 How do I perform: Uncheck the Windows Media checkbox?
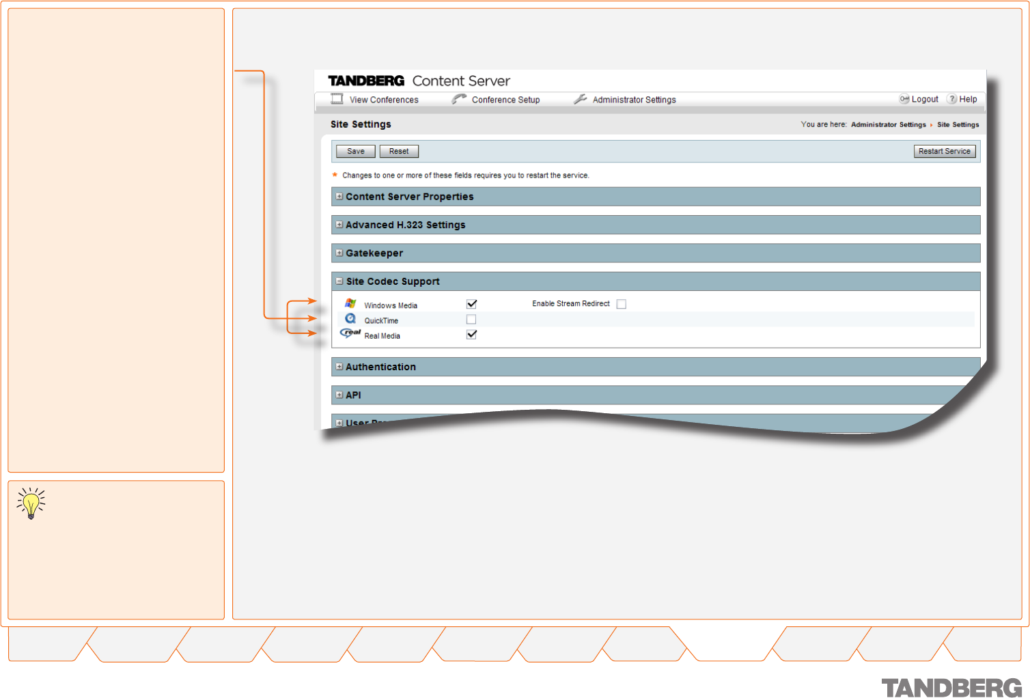471,304
